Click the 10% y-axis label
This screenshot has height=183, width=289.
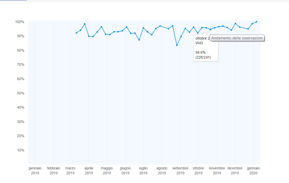pyautogui.click(x=20, y=150)
